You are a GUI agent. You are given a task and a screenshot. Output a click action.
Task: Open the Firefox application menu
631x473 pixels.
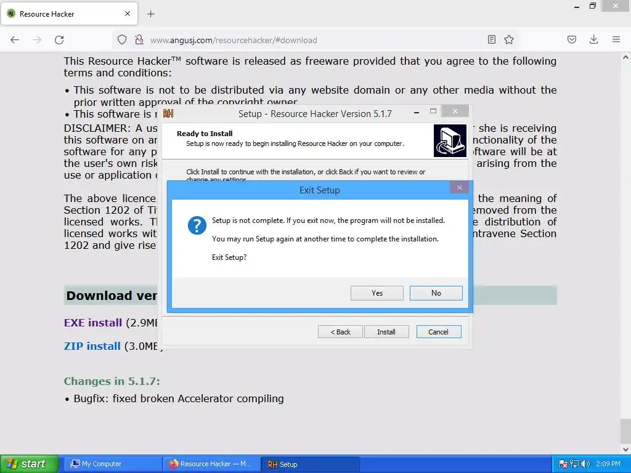[616, 39]
